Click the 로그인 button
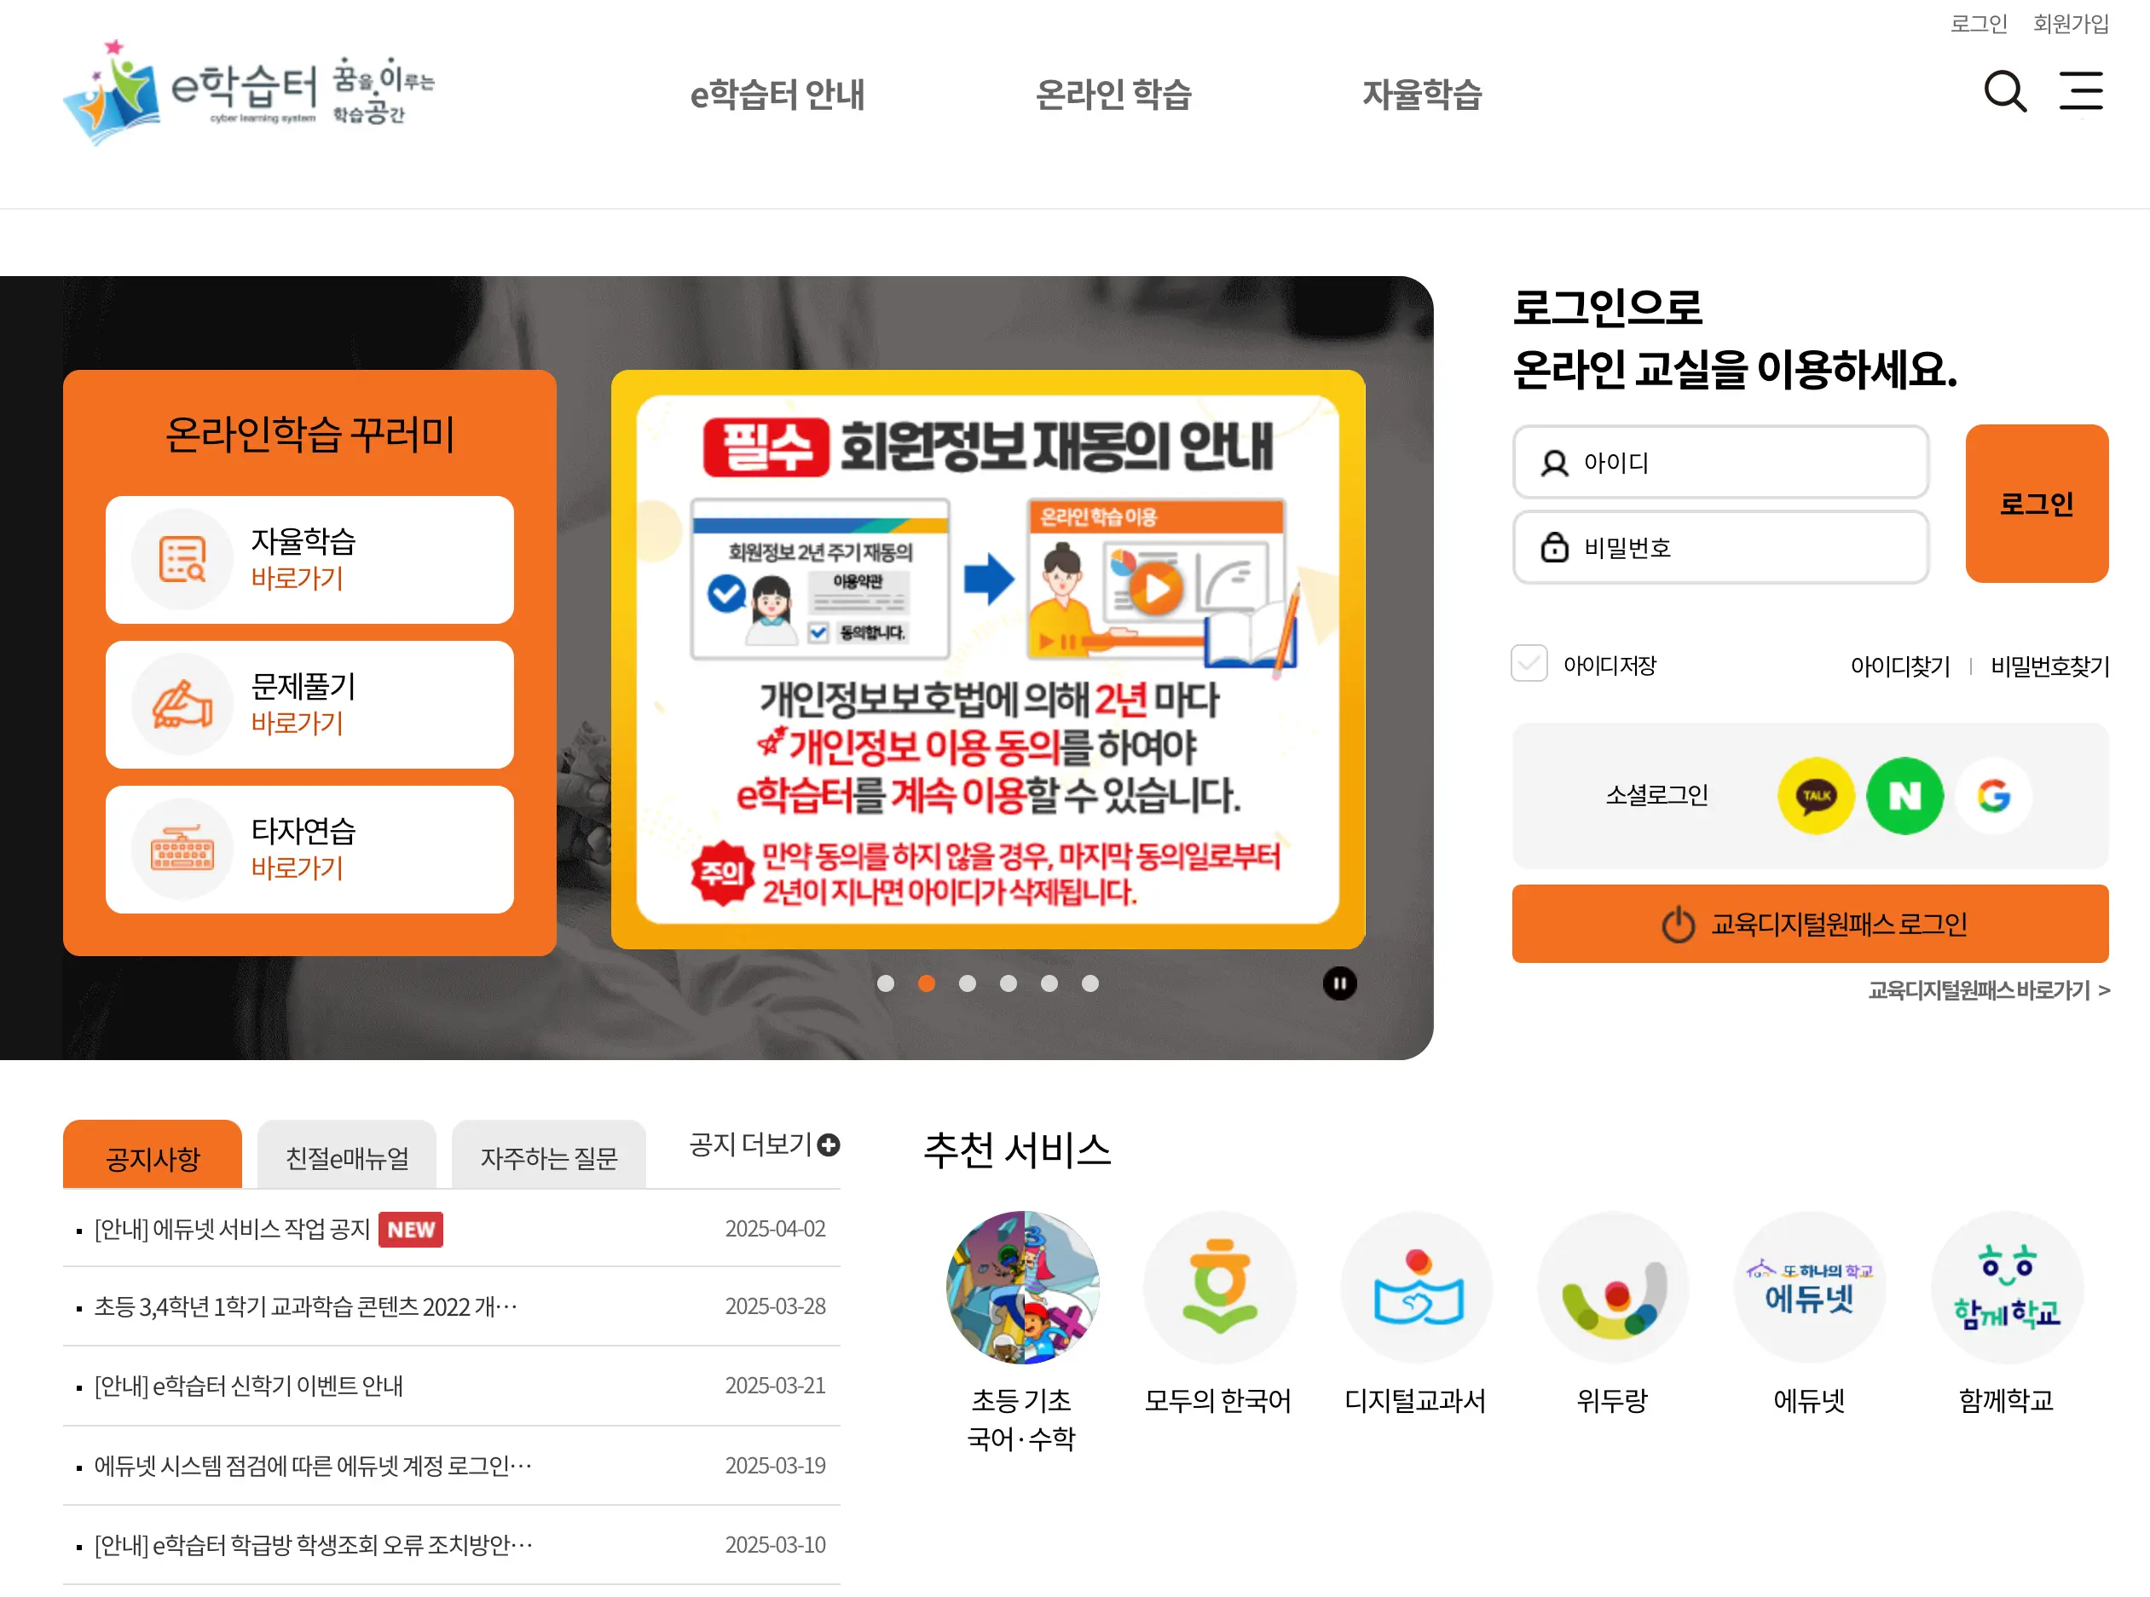 (x=2035, y=504)
